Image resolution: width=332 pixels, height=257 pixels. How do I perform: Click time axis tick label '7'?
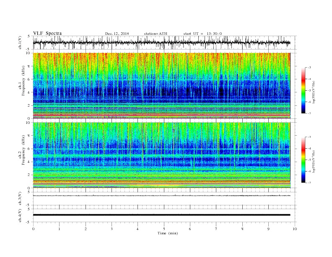(x=216, y=229)
